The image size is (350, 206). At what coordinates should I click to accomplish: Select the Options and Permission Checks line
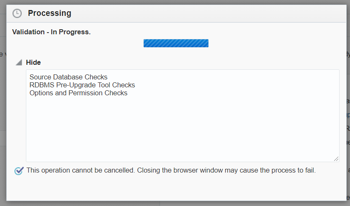click(x=79, y=93)
